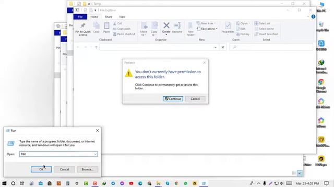The height and width of the screenshot is (187, 334).
Task: Close the Run dialog
Action: [x=98, y=130]
